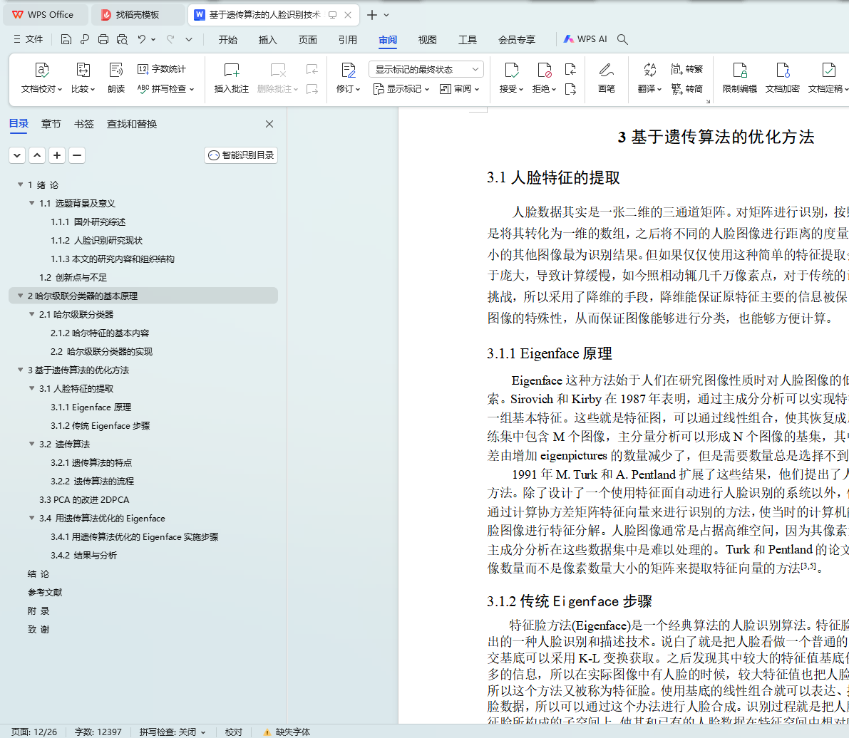
Task: Jump to 3.1.2 传统 Eigenface 步骤 outline entry
Action: tap(101, 425)
